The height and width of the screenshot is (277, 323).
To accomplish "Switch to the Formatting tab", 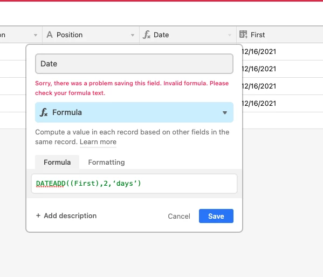I will [x=107, y=163].
